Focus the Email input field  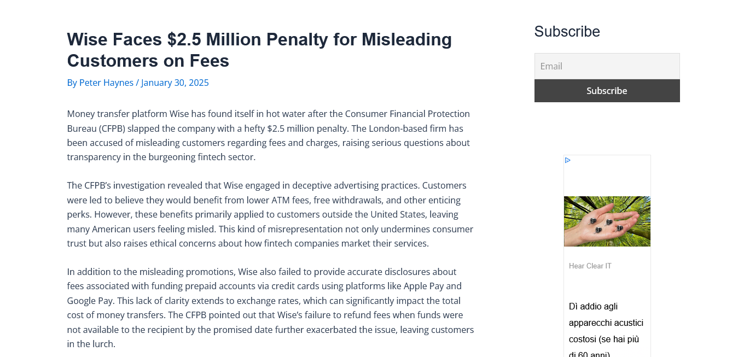pos(607,66)
